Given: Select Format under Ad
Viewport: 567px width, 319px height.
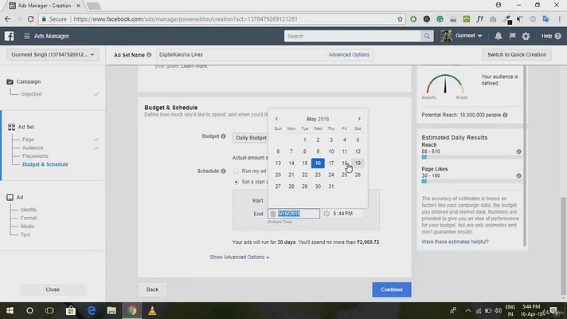Looking at the screenshot, I should click(29, 218).
